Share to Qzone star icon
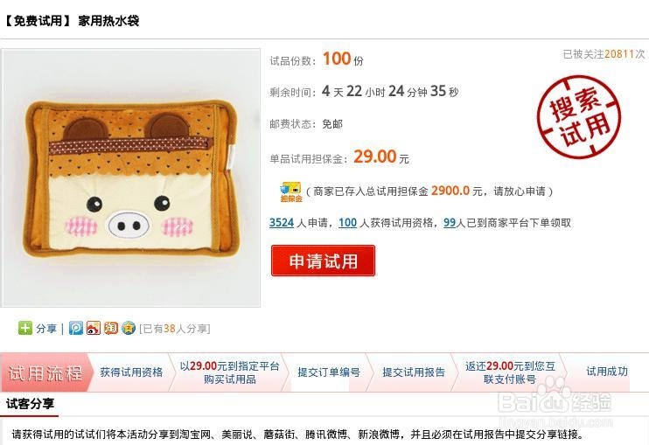This screenshot has width=649, height=445. coord(129,328)
